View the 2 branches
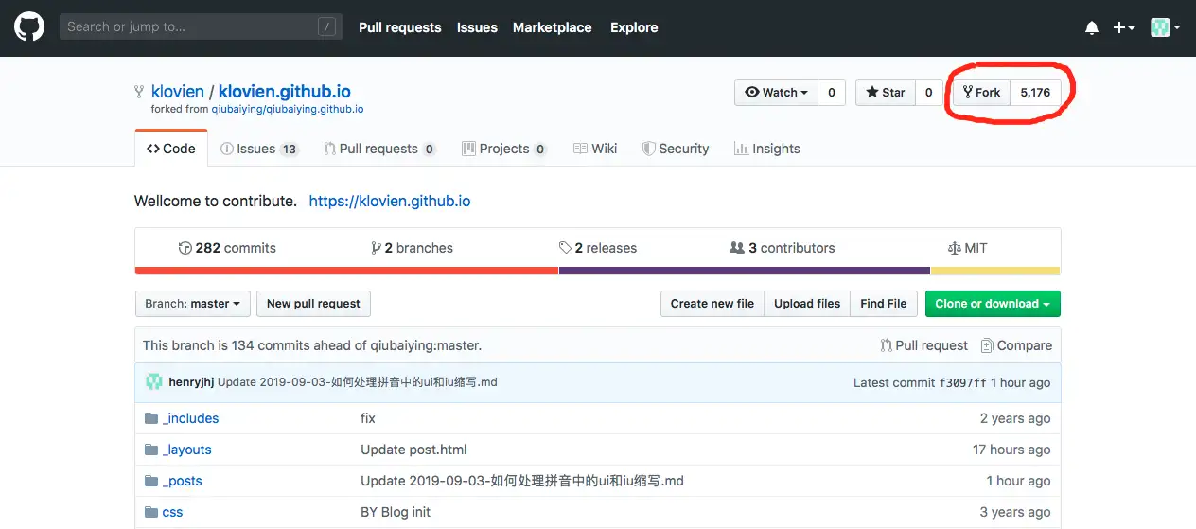Image resolution: width=1196 pixels, height=529 pixels. pos(413,248)
